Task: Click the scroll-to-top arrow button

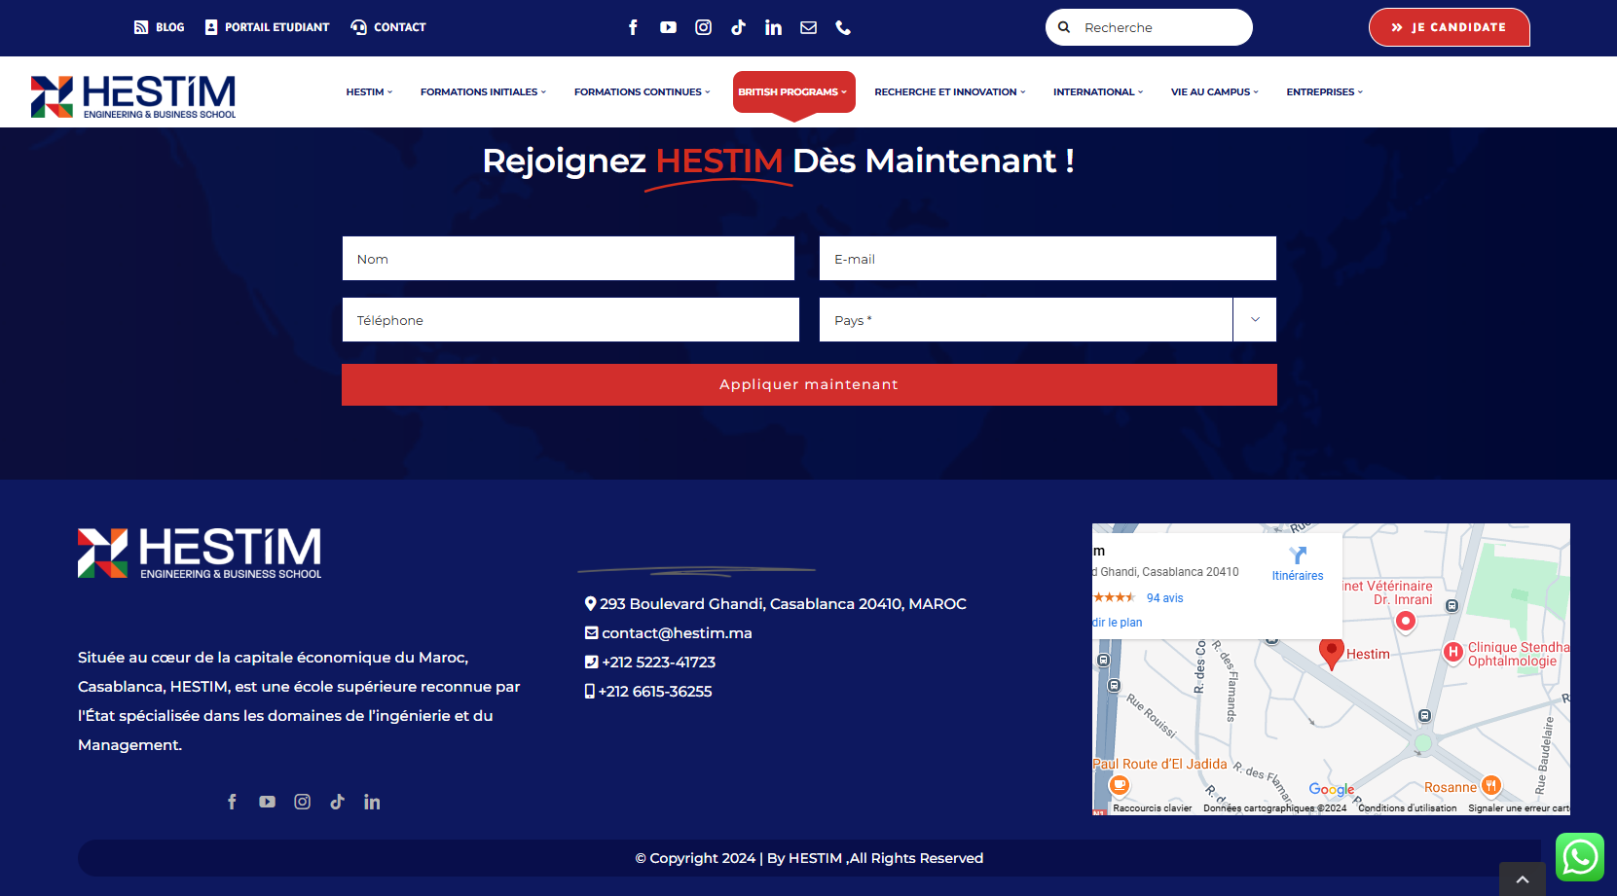Action: (1523, 879)
